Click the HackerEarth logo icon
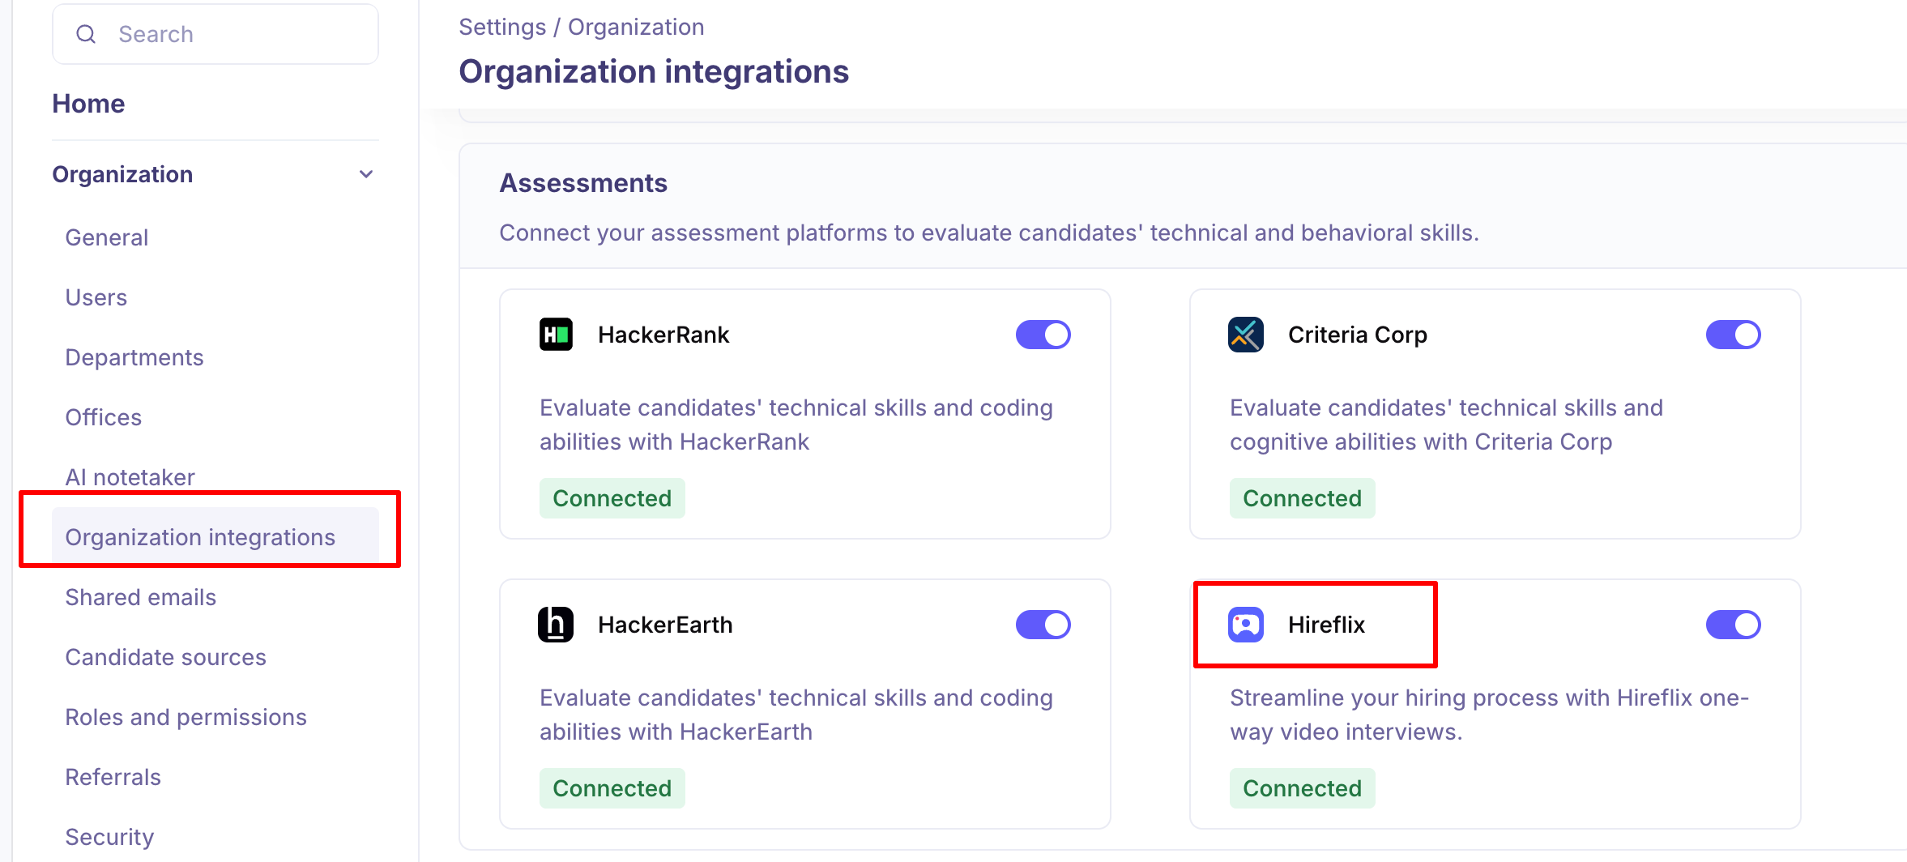Screen dimensions: 1907x862 pyautogui.click(x=556, y=625)
